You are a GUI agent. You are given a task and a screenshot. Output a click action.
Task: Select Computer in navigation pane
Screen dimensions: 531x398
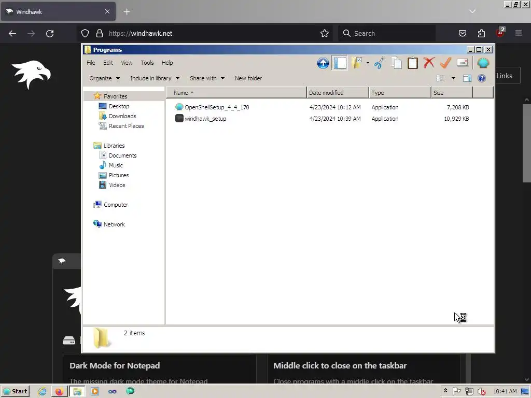click(x=116, y=204)
